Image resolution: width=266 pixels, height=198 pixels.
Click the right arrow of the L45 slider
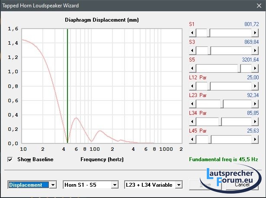pos(255,139)
